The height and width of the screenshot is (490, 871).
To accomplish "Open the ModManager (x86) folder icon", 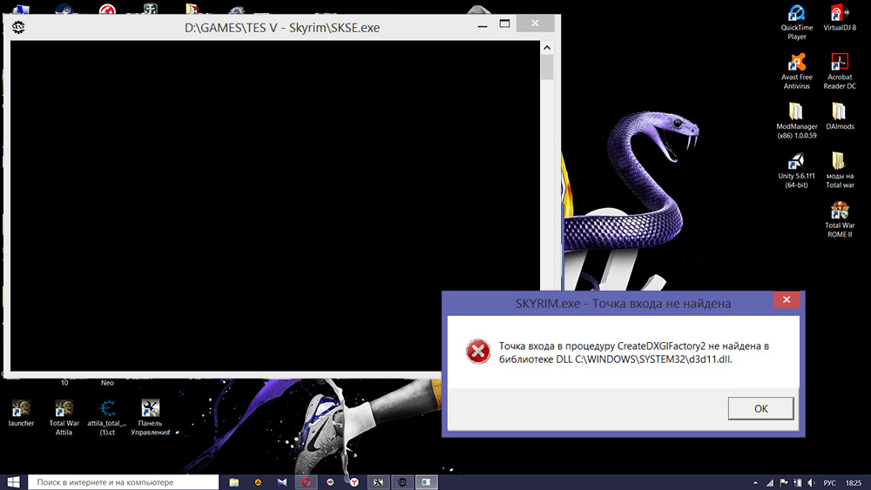I will [796, 111].
